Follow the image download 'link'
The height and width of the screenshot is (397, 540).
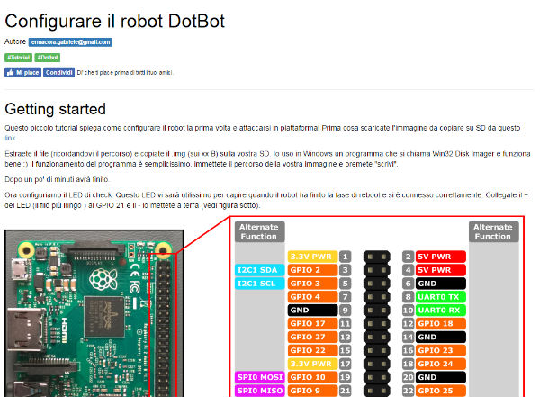click(x=10, y=139)
